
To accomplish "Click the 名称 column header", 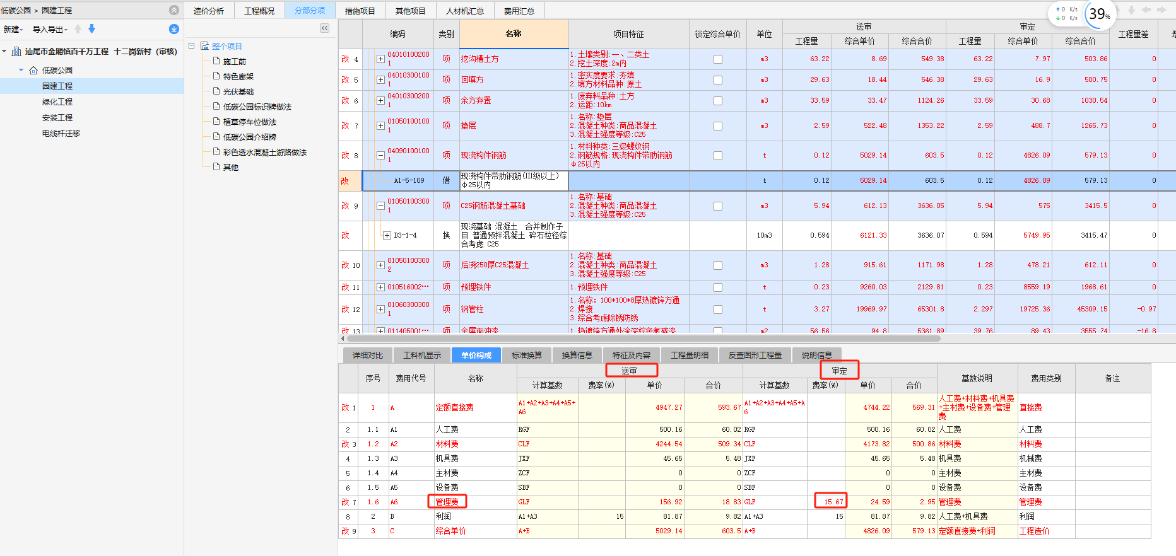I will pos(514,34).
